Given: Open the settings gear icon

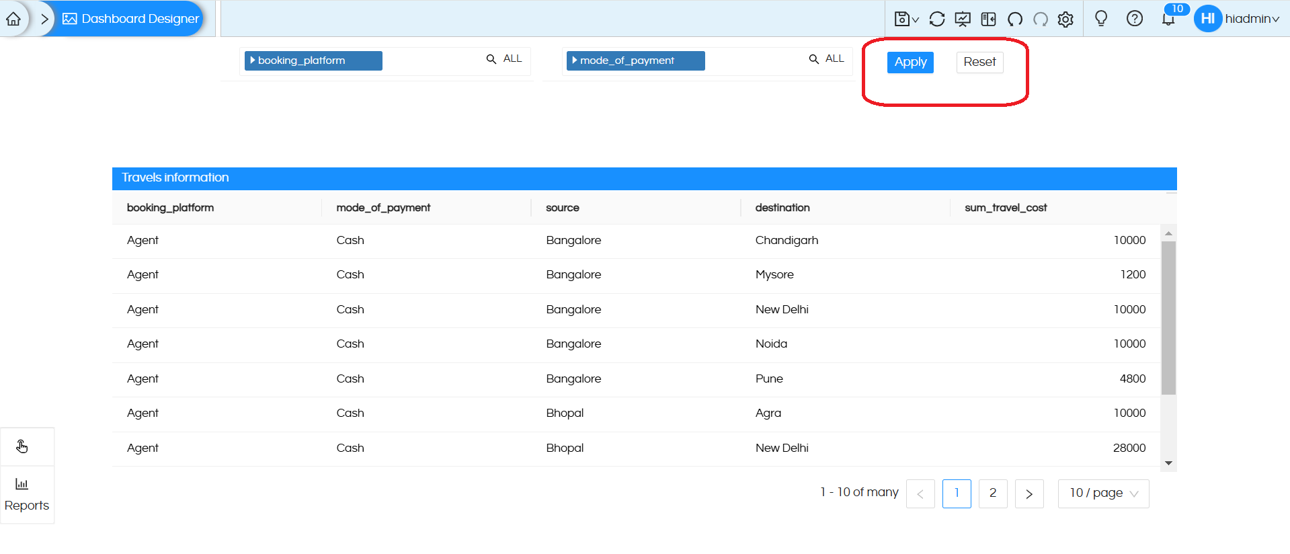Looking at the screenshot, I should point(1065,19).
